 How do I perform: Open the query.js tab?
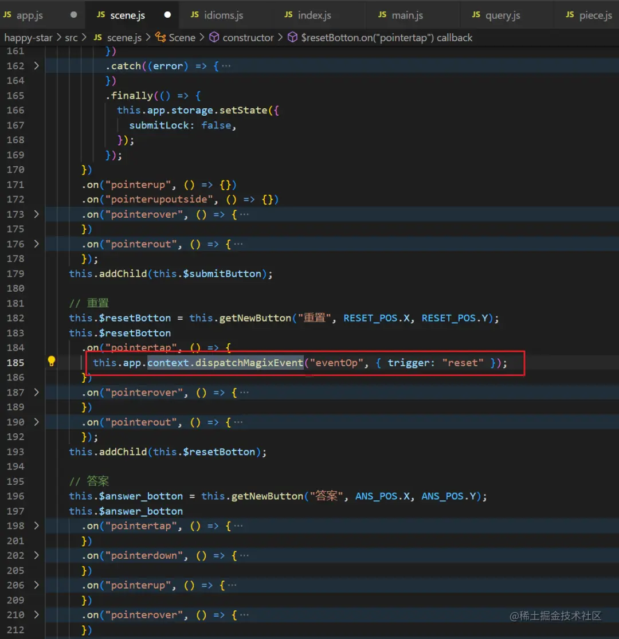click(503, 15)
